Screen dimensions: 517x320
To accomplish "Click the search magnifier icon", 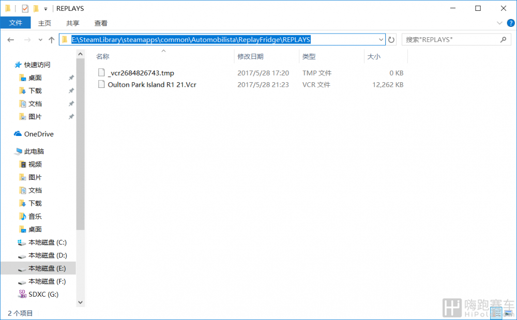I will click(503, 39).
